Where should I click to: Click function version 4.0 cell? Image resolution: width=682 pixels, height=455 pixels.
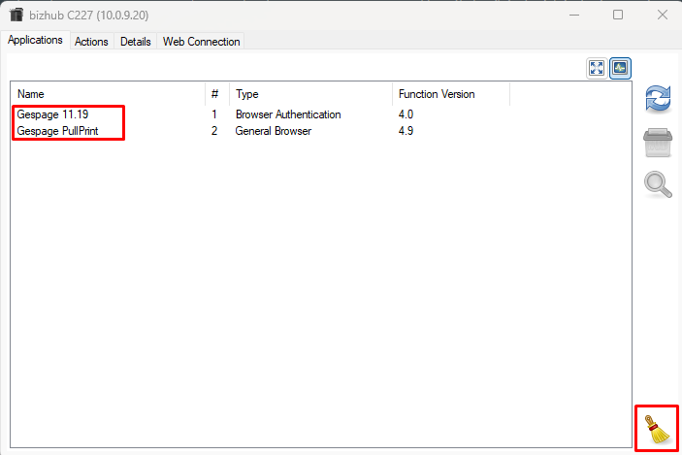point(406,114)
